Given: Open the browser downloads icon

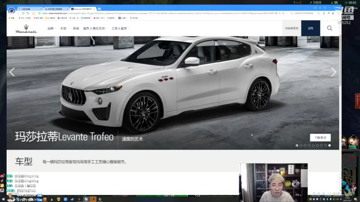Looking at the screenshot, I should coord(324,13).
